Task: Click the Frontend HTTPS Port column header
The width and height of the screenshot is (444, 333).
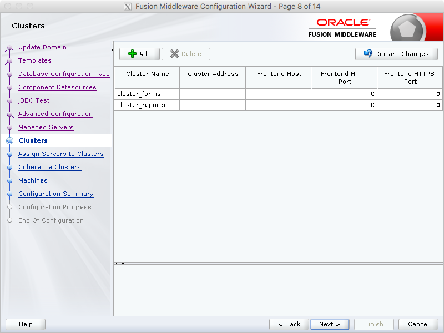Action: pos(410,77)
